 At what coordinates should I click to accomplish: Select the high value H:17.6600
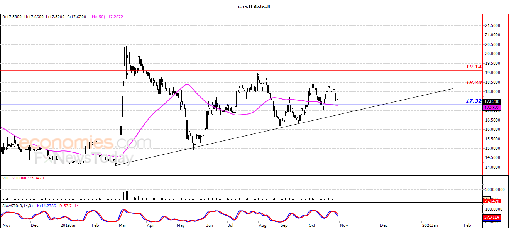[x=34, y=17]
